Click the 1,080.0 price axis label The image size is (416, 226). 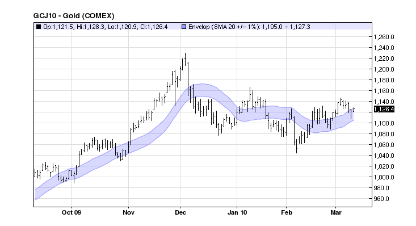click(384, 134)
